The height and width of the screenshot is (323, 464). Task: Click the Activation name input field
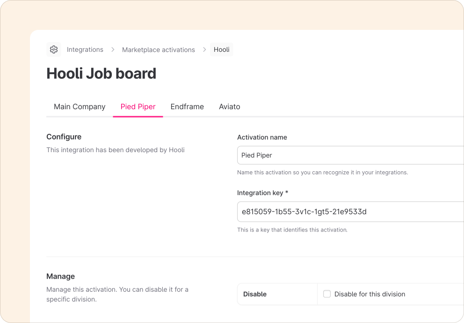pyautogui.click(x=350, y=155)
